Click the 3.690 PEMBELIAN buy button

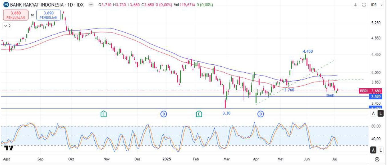pyautogui.click(x=48, y=15)
